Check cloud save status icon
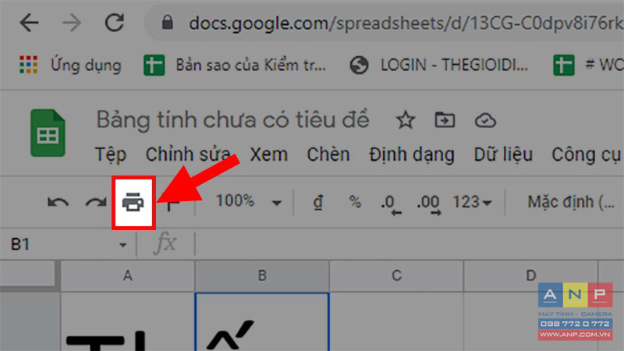 click(x=485, y=120)
